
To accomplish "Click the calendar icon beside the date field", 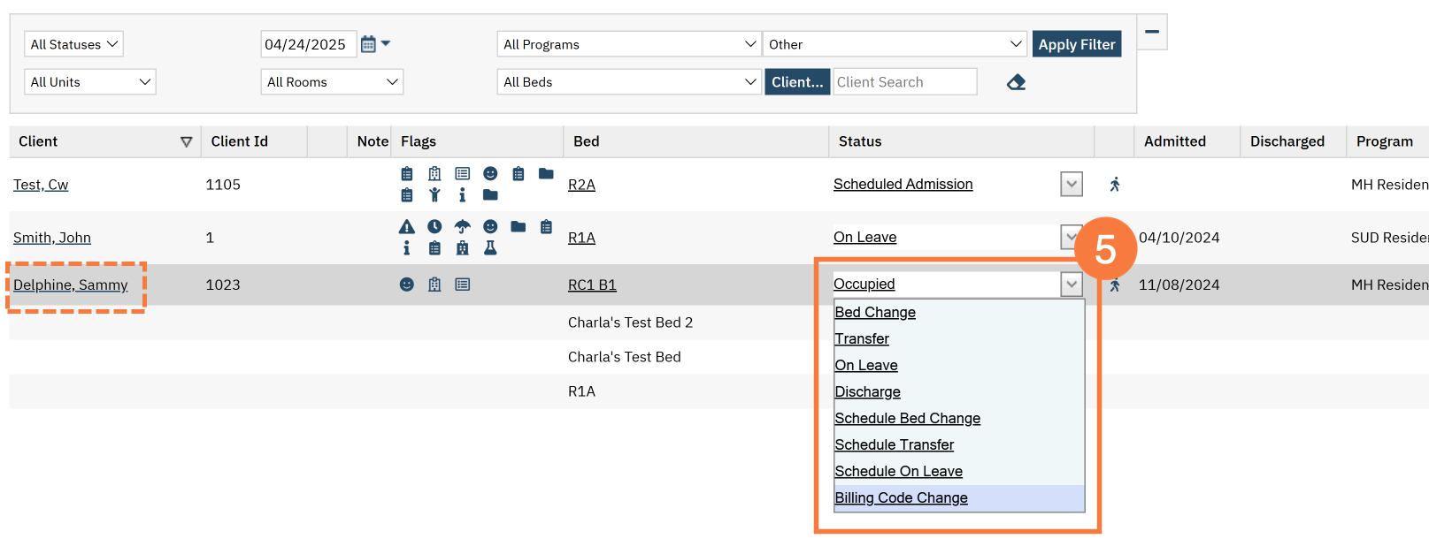I will (369, 44).
